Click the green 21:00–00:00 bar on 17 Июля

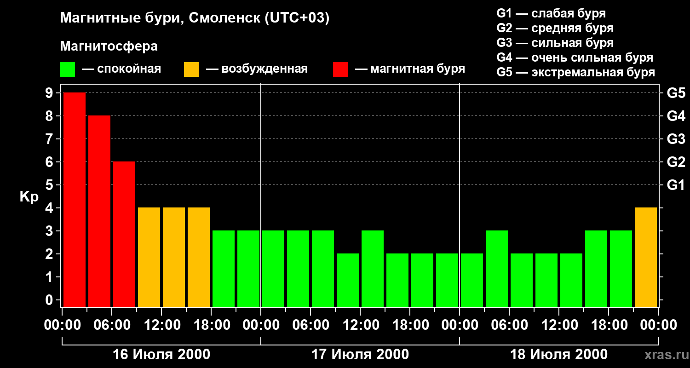pyautogui.click(x=447, y=280)
